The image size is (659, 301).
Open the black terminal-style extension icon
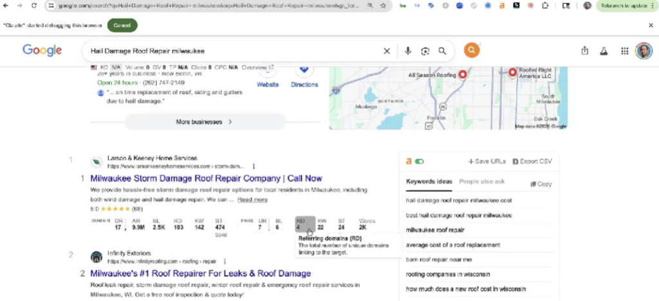click(516, 6)
